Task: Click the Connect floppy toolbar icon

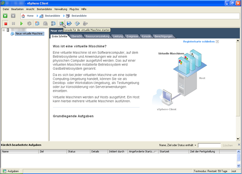Action: pos(69,24)
